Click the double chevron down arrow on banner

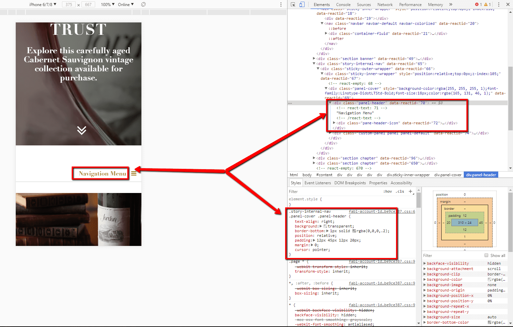pyautogui.click(x=81, y=130)
